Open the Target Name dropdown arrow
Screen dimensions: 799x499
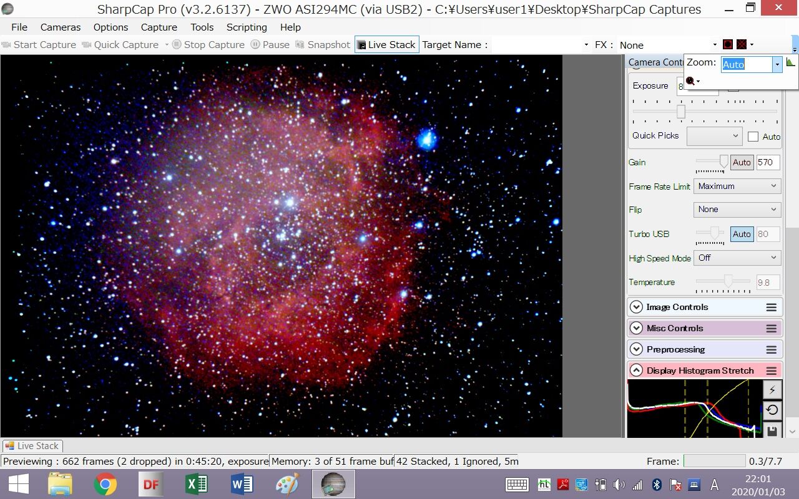tap(586, 45)
